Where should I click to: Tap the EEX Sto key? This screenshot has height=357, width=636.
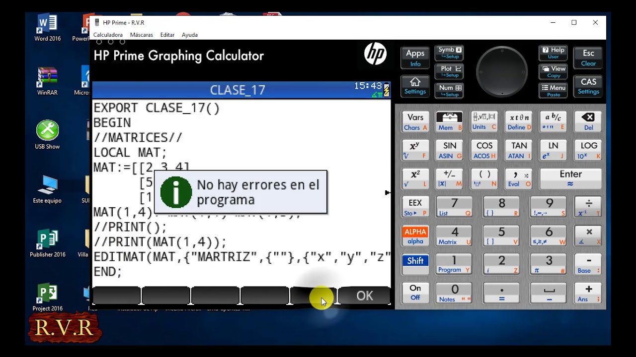pos(415,207)
